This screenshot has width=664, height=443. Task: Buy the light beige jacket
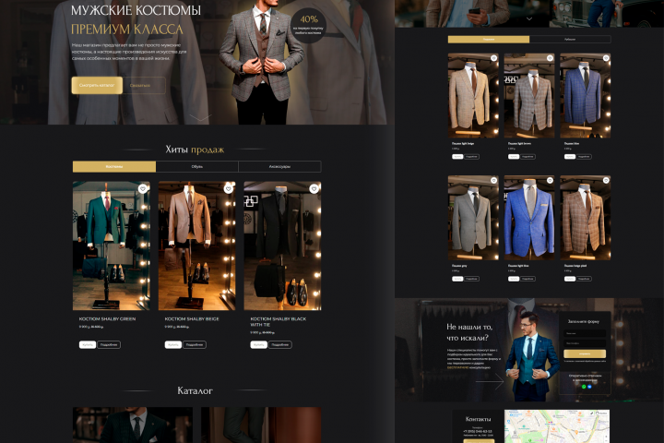pyautogui.click(x=457, y=156)
